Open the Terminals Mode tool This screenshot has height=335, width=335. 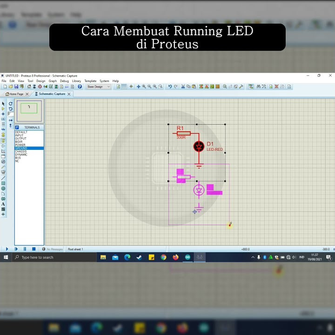3,141
